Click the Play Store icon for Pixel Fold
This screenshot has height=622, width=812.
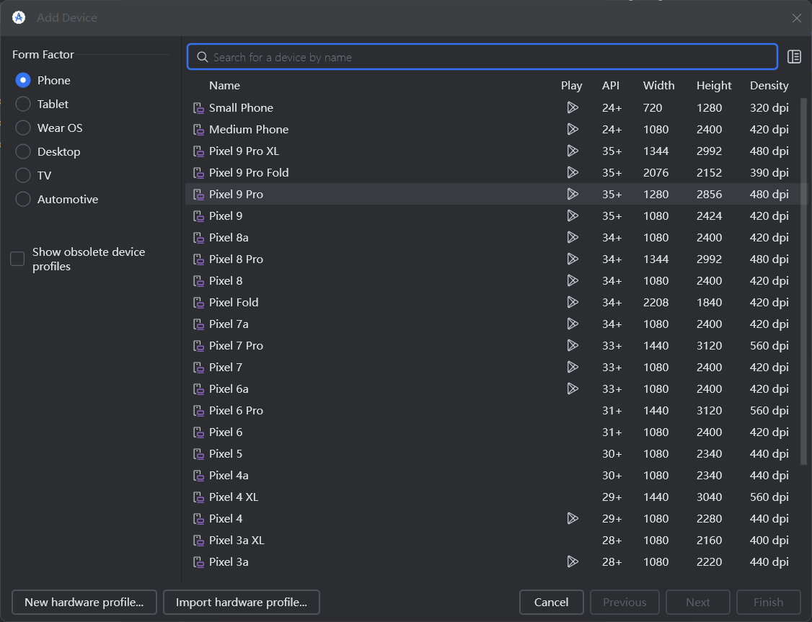[573, 302]
